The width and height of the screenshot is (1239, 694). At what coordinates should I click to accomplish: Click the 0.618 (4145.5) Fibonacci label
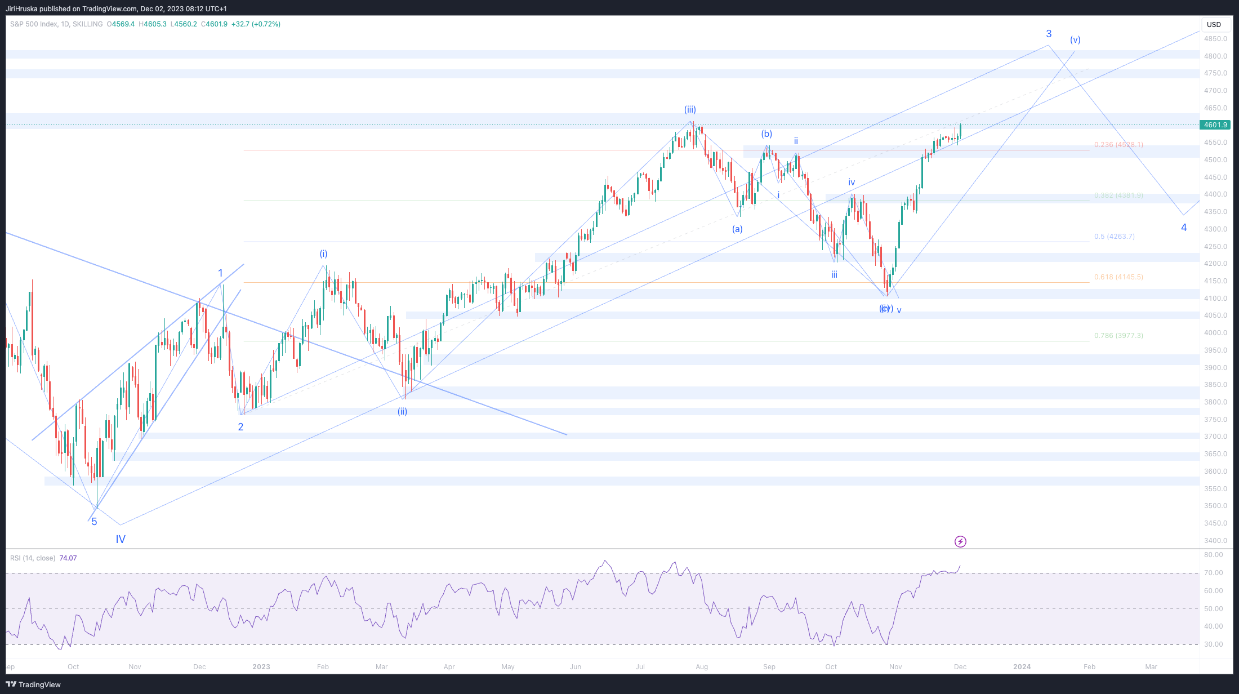[x=1118, y=277]
